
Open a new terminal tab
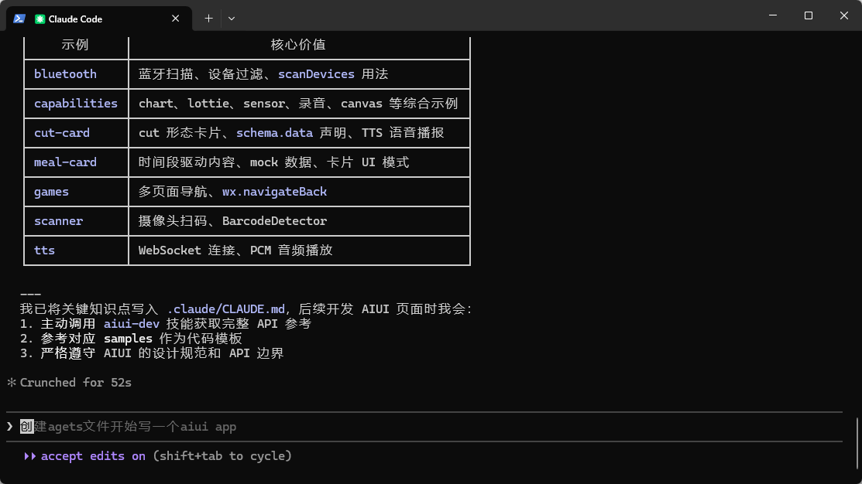point(208,19)
